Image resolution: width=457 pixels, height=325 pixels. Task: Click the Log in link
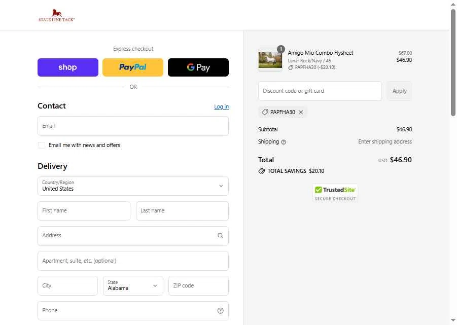coord(221,106)
